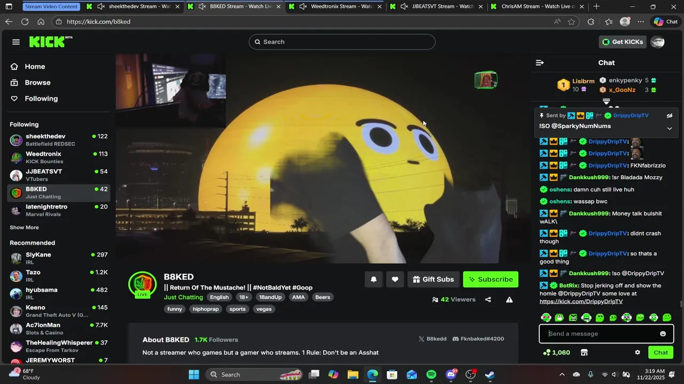684x384 pixels.
Task: Go to browser home page
Action: pyautogui.click(x=41, y=22)
